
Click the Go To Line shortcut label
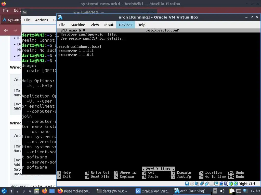coord(215,177)
